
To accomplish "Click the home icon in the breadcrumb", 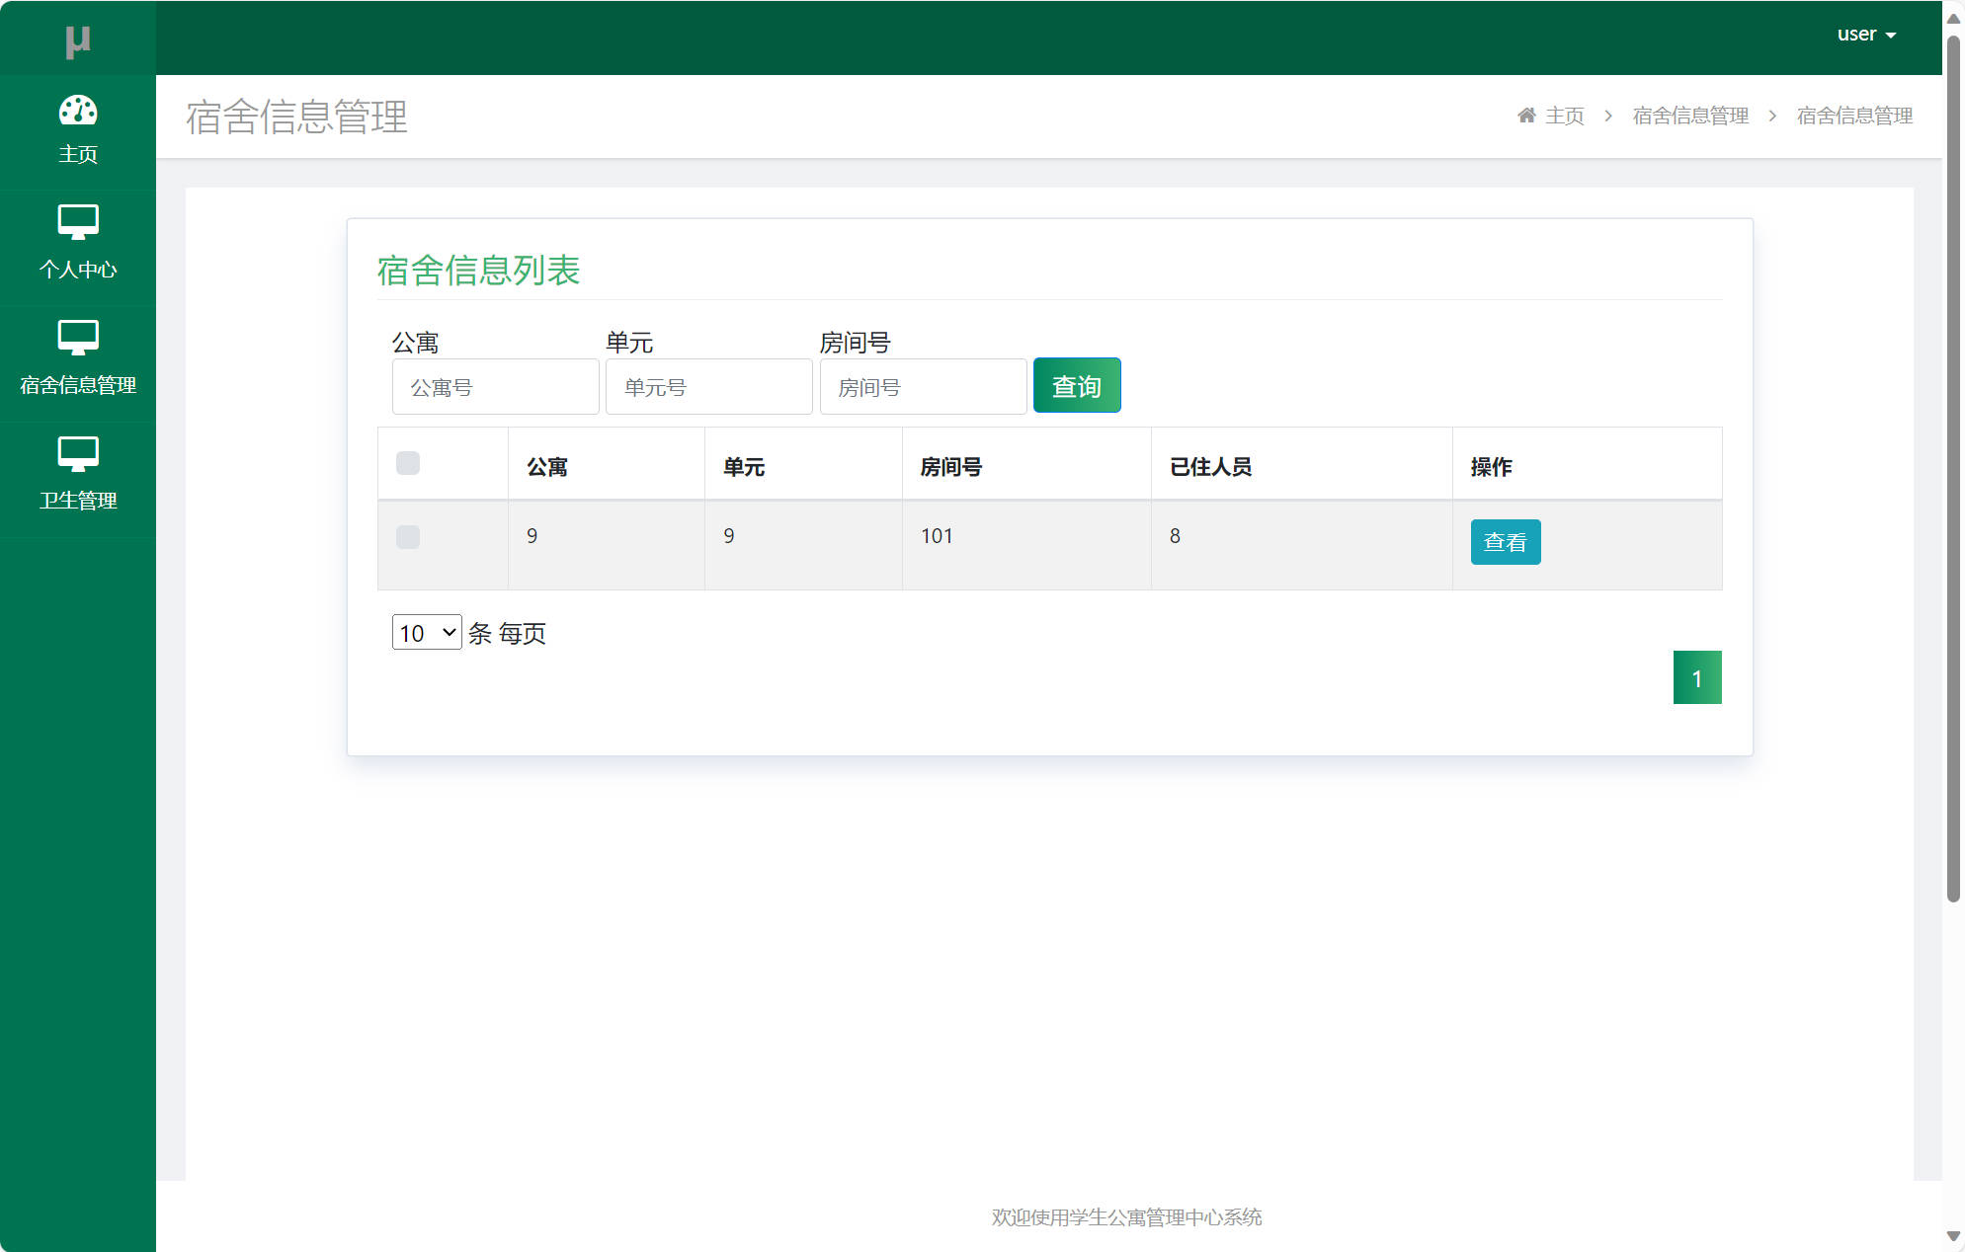I will (x=1526, y=115).
